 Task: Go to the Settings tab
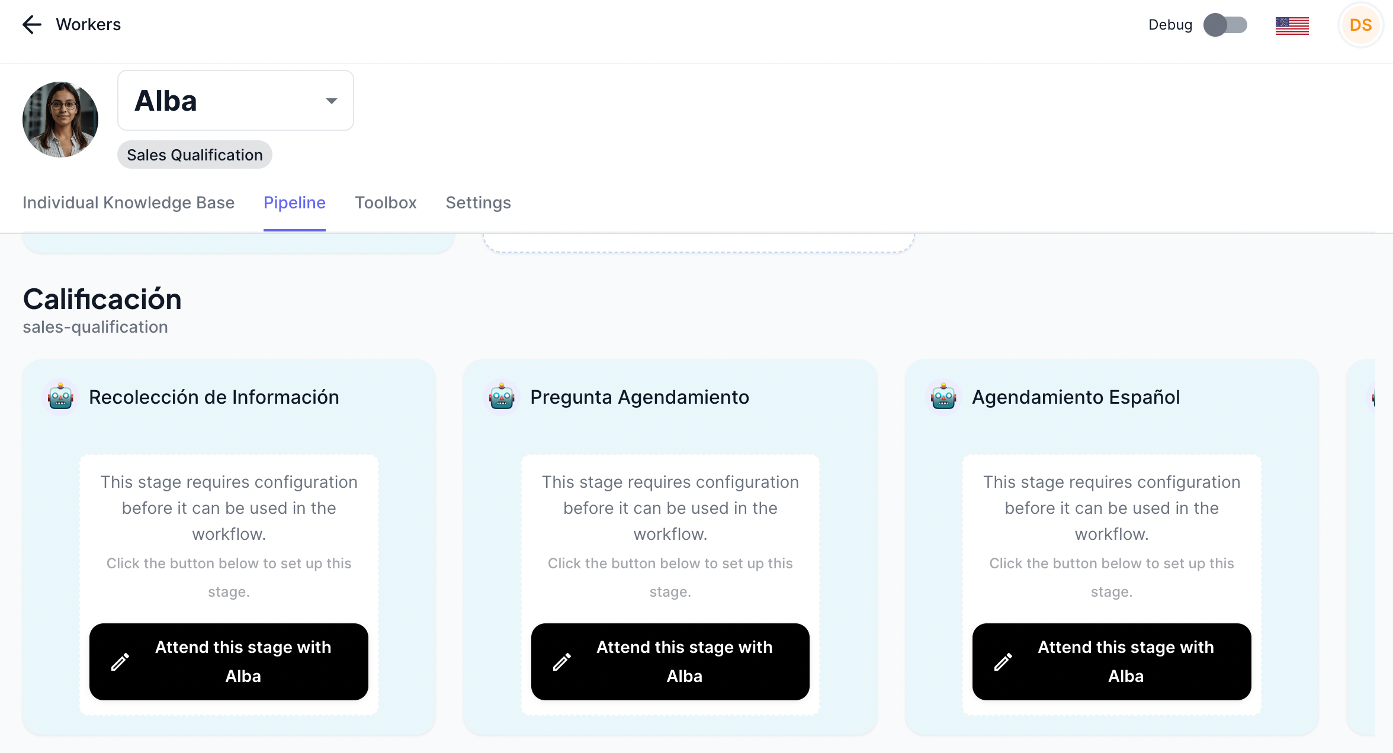(x=478, y=202)
